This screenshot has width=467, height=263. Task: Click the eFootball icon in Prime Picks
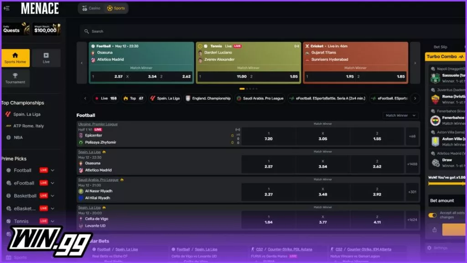[x=9, y=183]
